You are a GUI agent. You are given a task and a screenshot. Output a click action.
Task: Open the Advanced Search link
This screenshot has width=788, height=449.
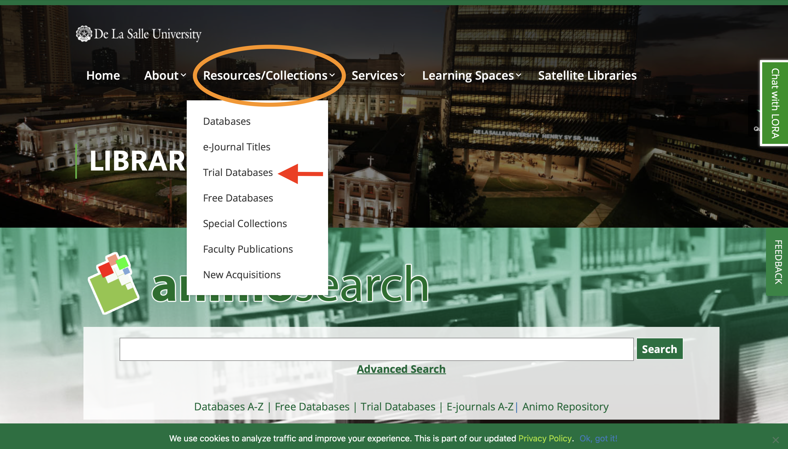pos(401,369)
